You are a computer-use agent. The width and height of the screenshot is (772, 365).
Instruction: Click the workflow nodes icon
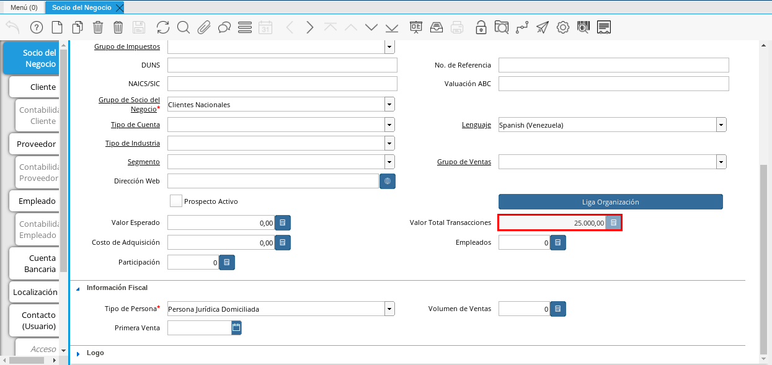tap(522, 27)
